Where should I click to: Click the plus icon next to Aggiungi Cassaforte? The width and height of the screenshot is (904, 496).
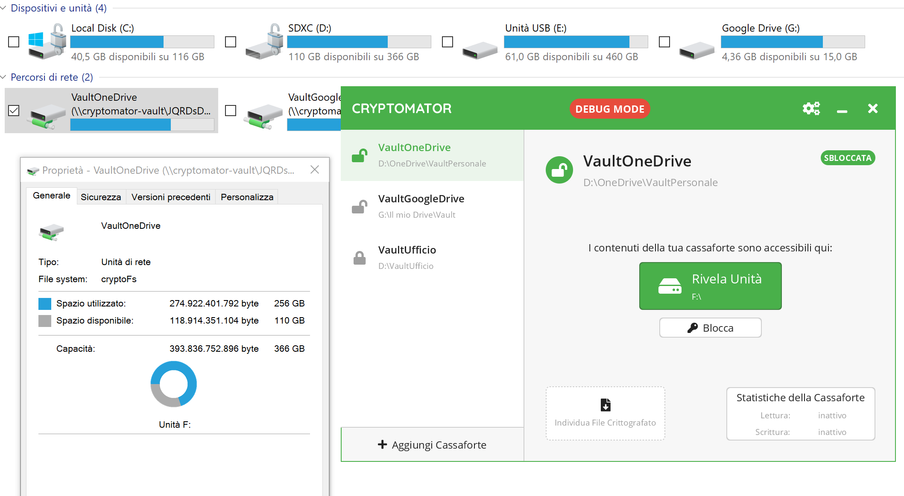coord(383,445)
